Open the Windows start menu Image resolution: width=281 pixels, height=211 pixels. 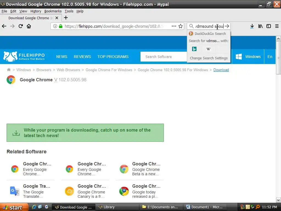[14, 207]
